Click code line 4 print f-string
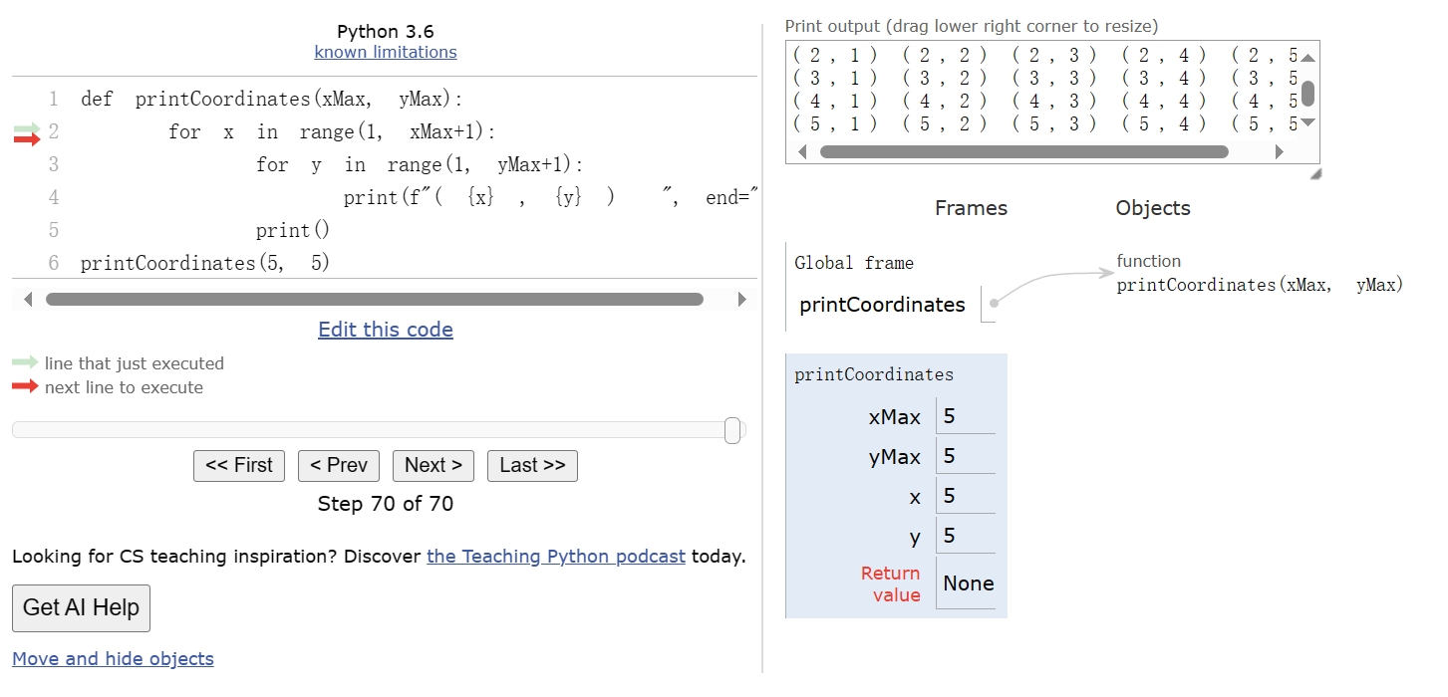This screenshot has width=1448, height=697. (550, 198)
